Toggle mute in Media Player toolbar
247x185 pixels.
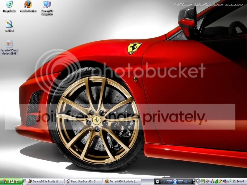point(186,182)
